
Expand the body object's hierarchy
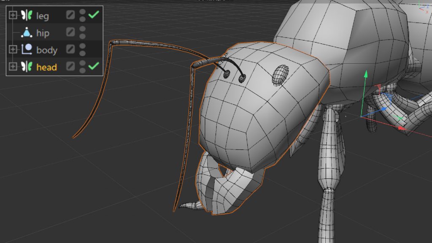pos(13,49)
